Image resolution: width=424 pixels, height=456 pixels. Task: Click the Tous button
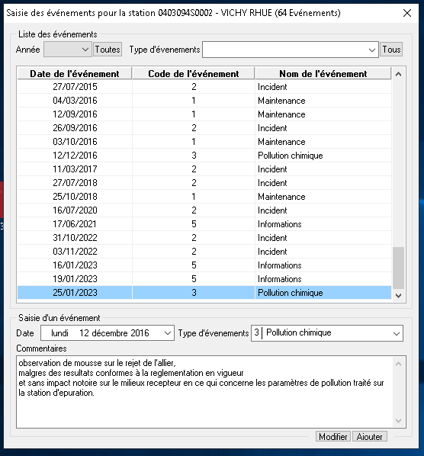tap(391, 50)
